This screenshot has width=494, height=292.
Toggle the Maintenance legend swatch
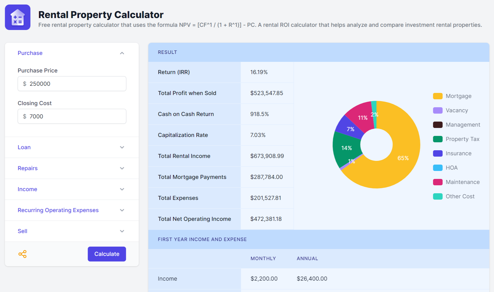point(438,182)
